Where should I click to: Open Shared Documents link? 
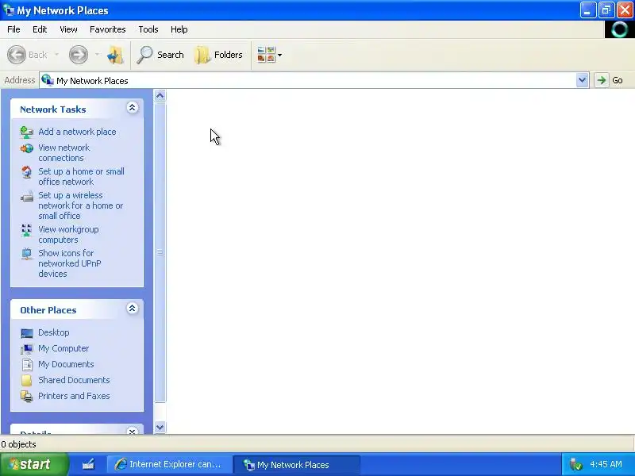click(x=74, y=380)
